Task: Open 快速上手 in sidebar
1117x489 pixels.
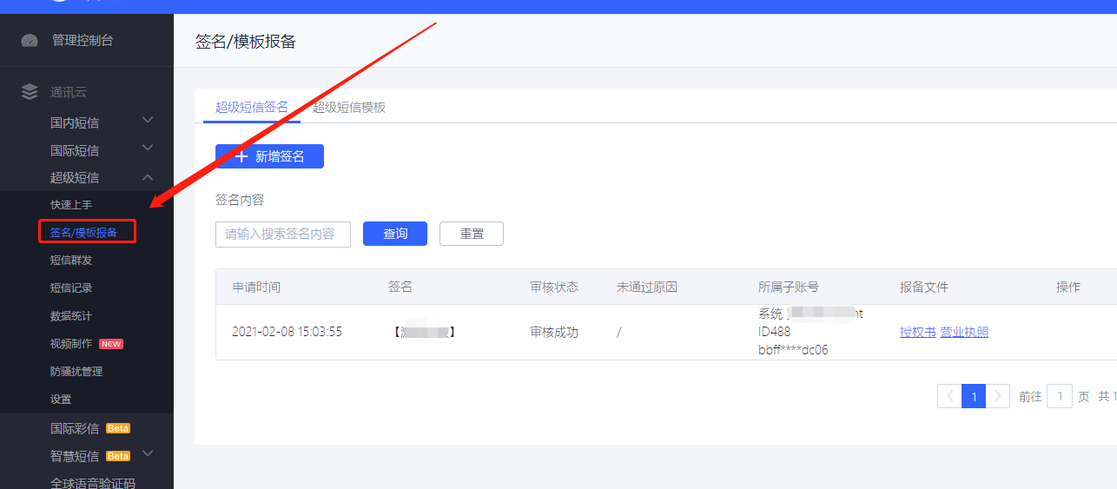Action: 71,205
